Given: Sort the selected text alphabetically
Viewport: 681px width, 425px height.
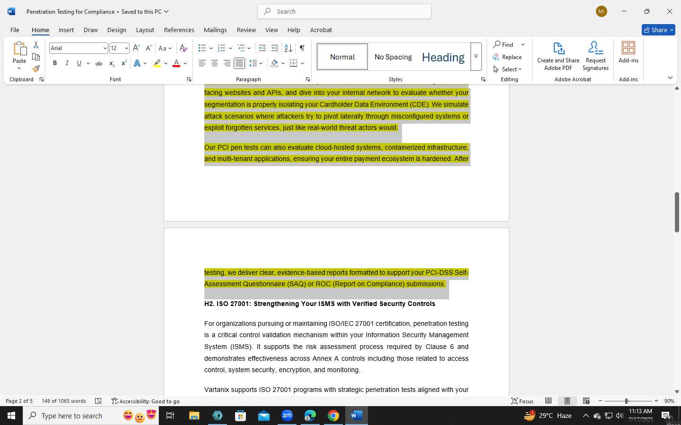Looking at the screenshot, I should point(288,48).
